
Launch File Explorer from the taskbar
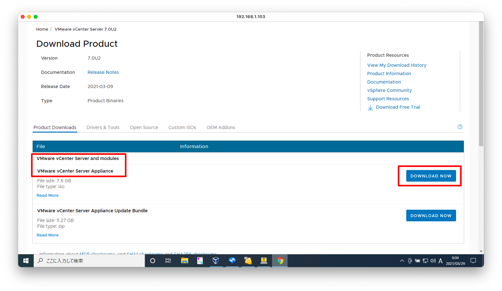(x=184, y=261)
